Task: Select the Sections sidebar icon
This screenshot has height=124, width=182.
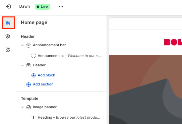Action: 8,23
